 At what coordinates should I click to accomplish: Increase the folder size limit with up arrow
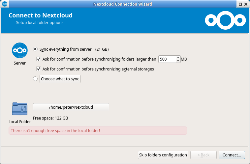tap(178, 58)
